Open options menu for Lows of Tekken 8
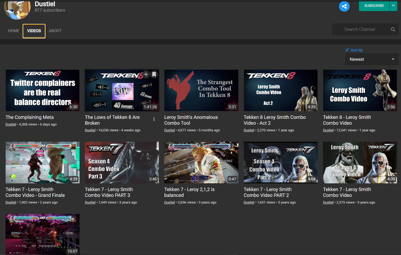 [x=154, y=119]
